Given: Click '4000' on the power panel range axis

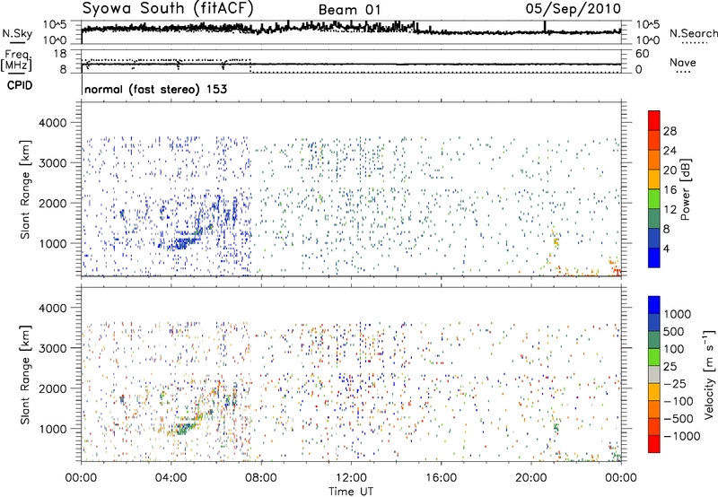Looking at the screenshot, I should point(52,123).
